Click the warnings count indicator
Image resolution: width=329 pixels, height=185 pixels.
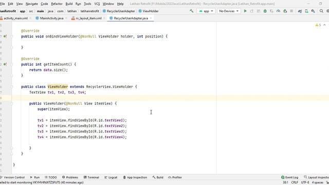(x=318, y=25)
